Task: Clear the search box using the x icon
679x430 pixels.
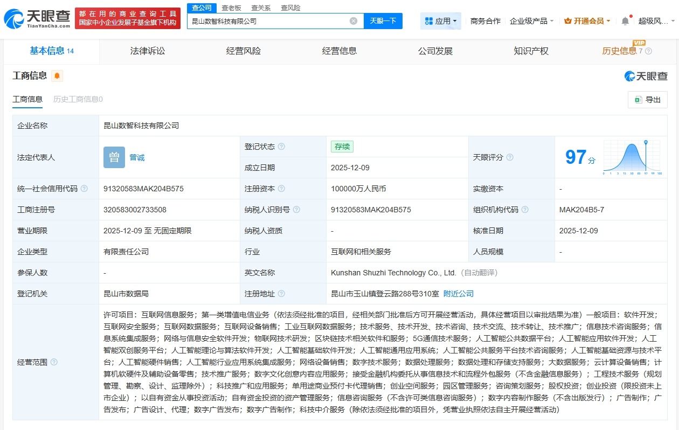Action: point(353,20)
